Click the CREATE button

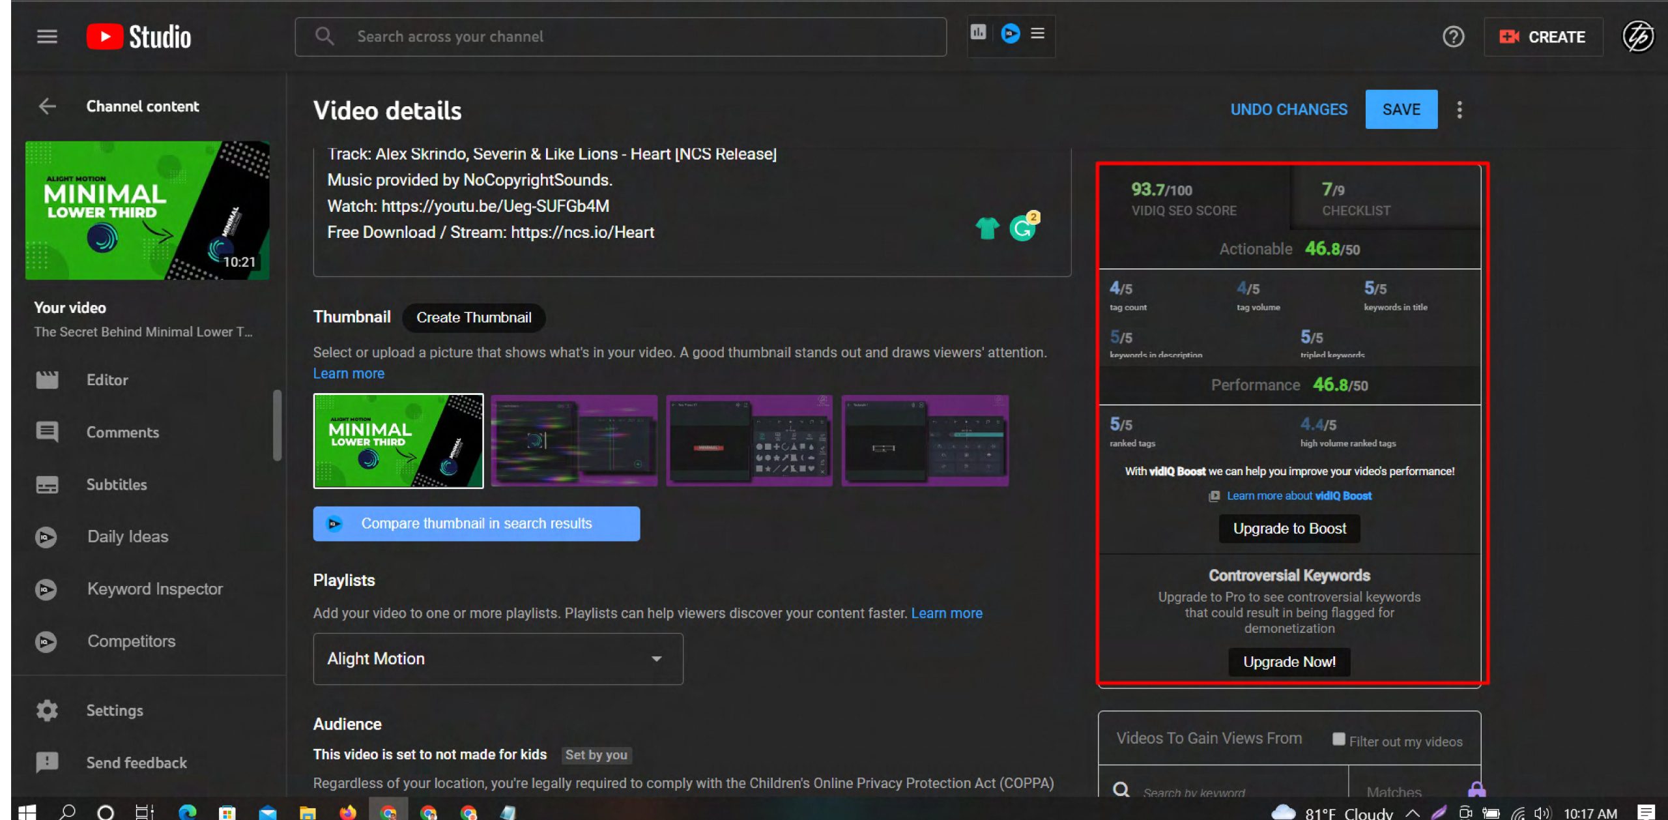(x=1543, y=37)
